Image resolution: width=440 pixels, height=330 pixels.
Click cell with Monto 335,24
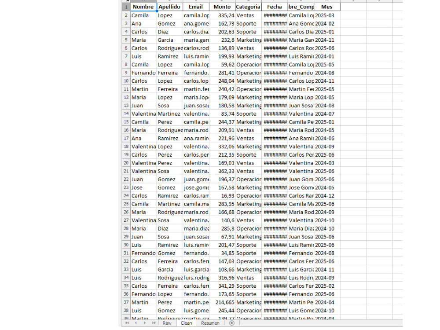(222, 15)
